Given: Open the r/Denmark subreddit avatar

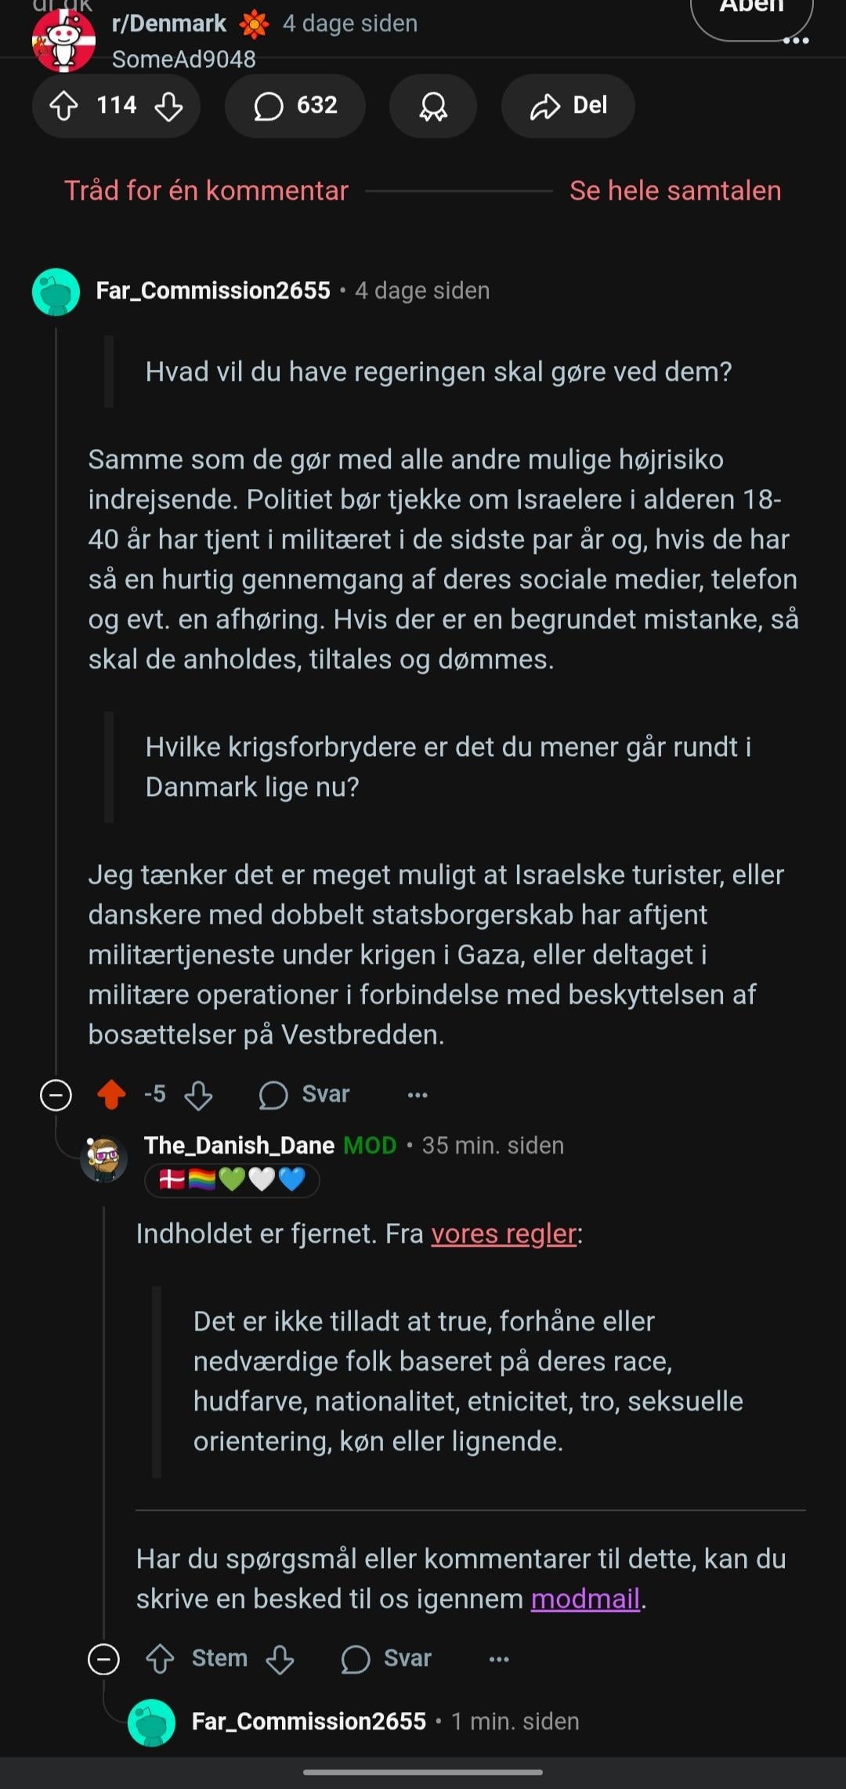Looking at the screenshot, I should (63, 41).
